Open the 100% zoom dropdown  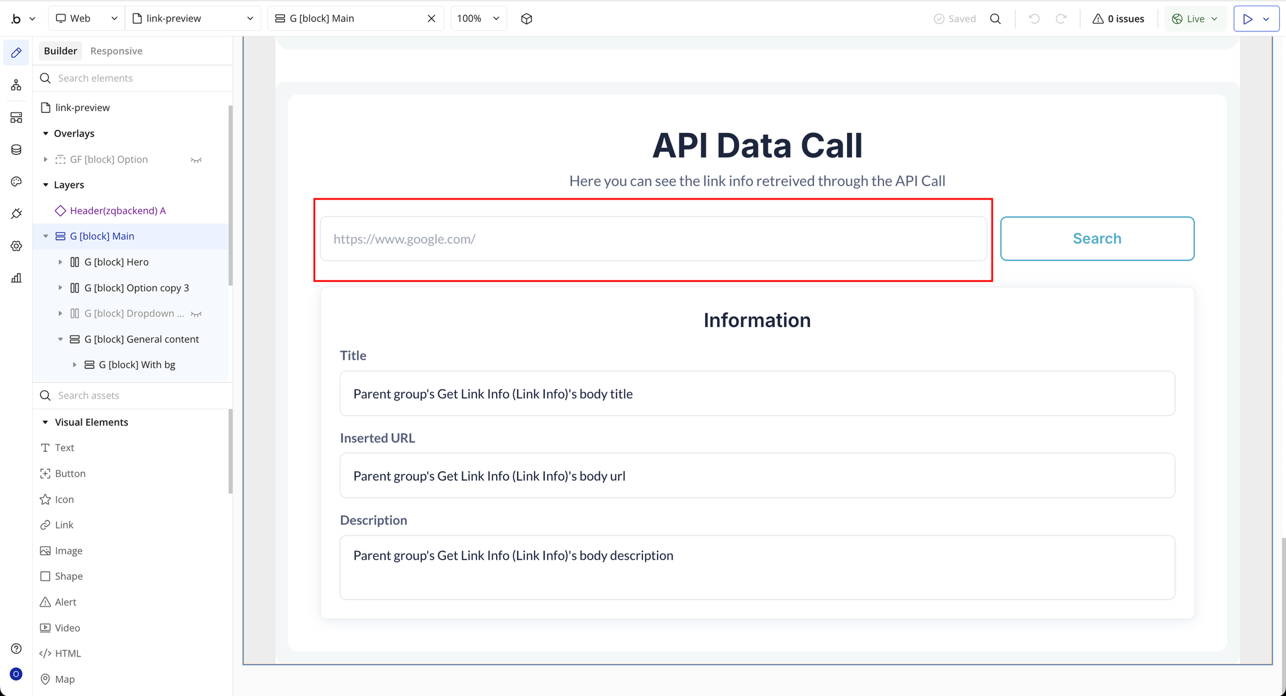(x=478, y=19)
